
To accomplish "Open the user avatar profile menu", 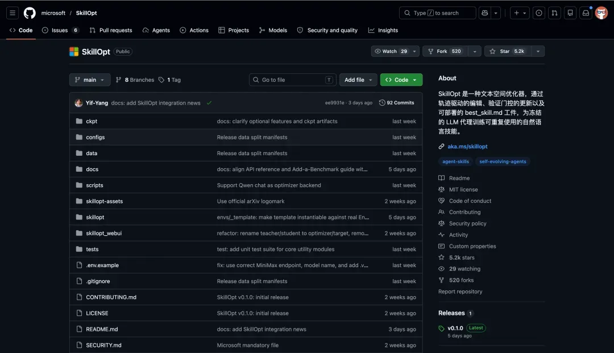I will coord(601,13).
